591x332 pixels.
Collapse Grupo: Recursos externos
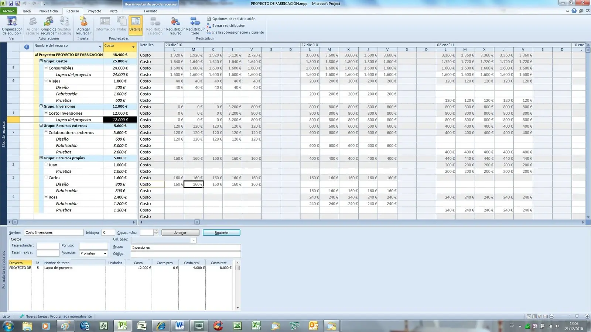pos(41,126)
